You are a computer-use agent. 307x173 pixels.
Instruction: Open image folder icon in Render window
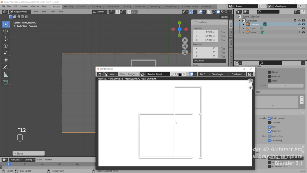tap(180, 74)
